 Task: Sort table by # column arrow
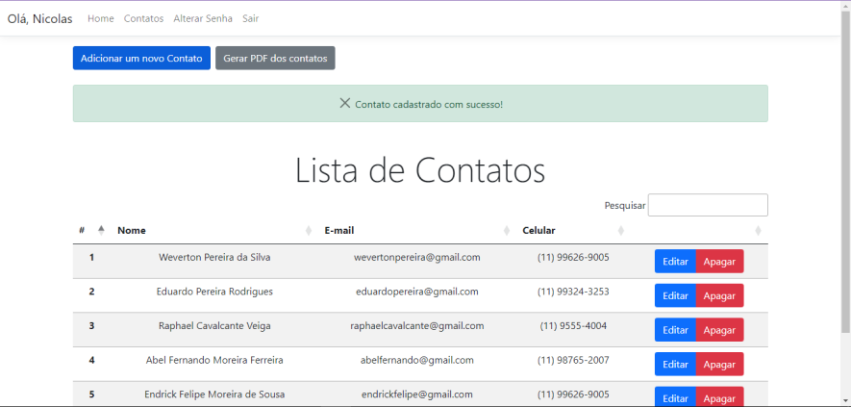101,230
